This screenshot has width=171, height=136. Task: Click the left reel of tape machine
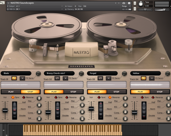[47, 28]
